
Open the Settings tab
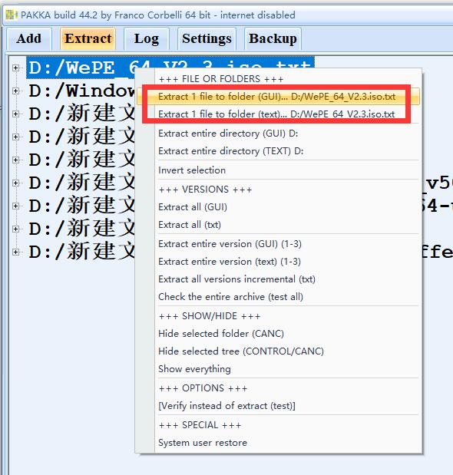[207, 38]
